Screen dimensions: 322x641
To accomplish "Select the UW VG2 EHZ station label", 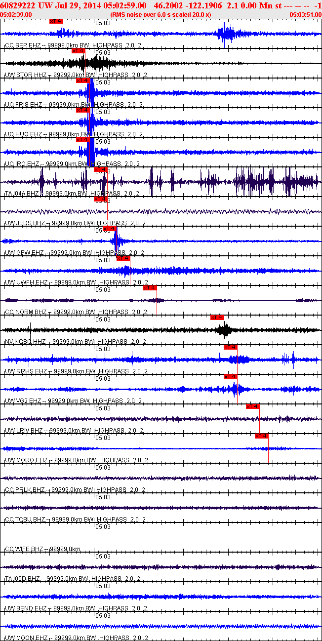I will [74, 401].
